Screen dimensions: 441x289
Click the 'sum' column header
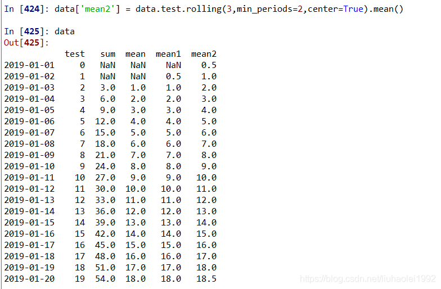tap(108, 54)
